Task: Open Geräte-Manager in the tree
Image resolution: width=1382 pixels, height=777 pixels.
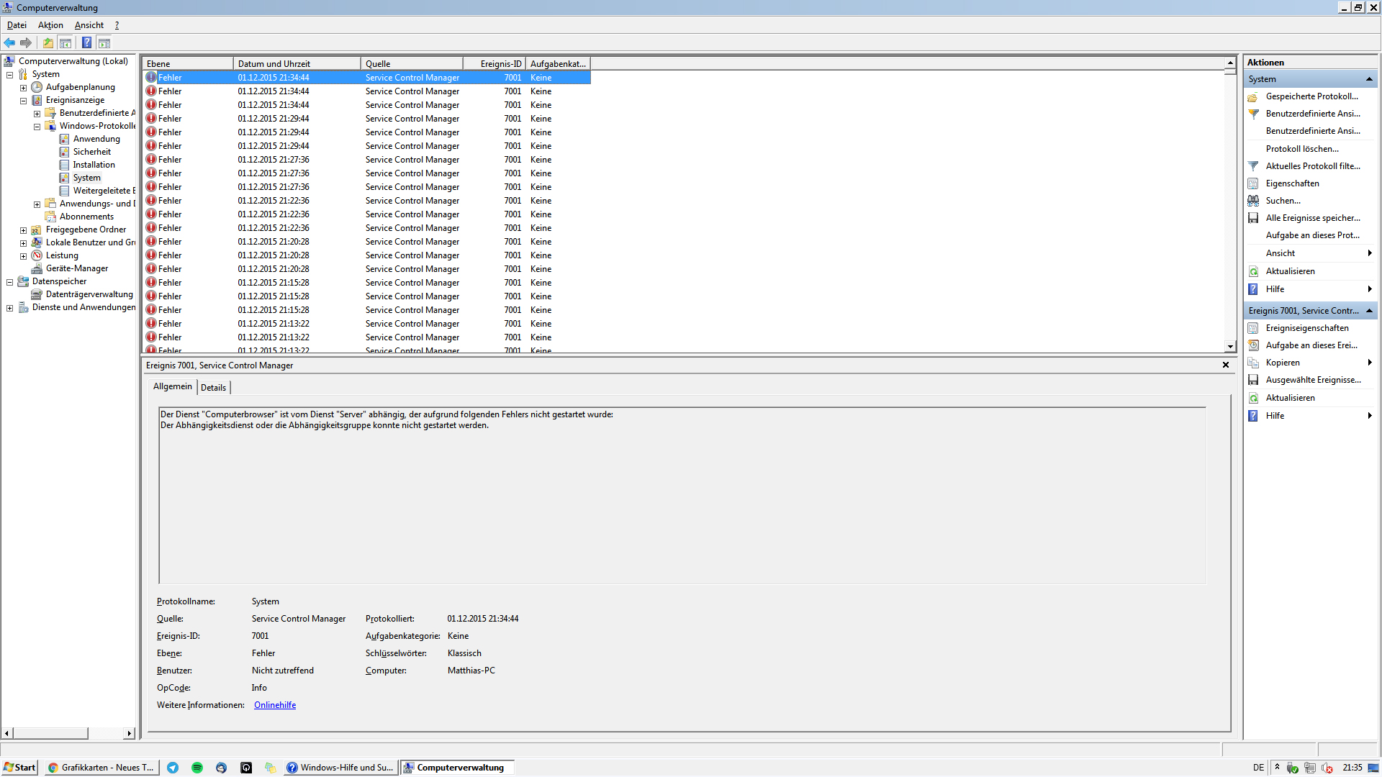Action: point(76,268)
